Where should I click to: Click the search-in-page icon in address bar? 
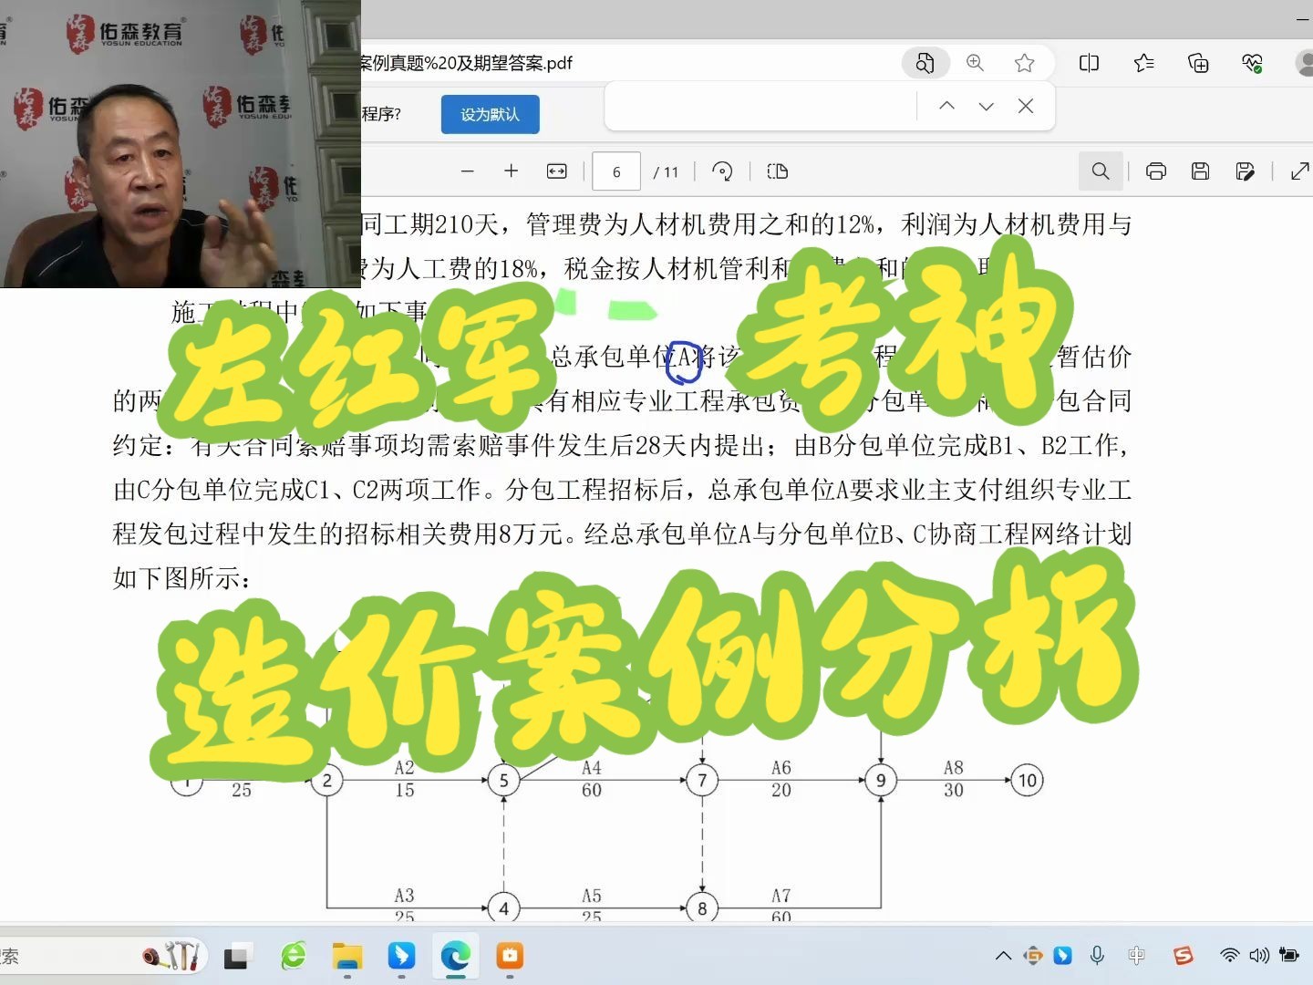pos(925,63)
